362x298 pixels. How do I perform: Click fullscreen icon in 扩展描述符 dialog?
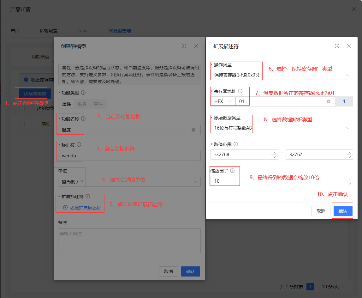coord(337,46)
